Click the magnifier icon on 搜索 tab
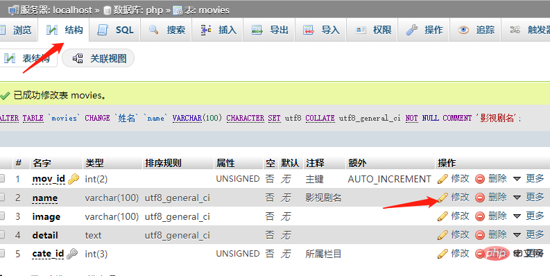Viewport: 550px width, 276px height. (x=154, y=30)
